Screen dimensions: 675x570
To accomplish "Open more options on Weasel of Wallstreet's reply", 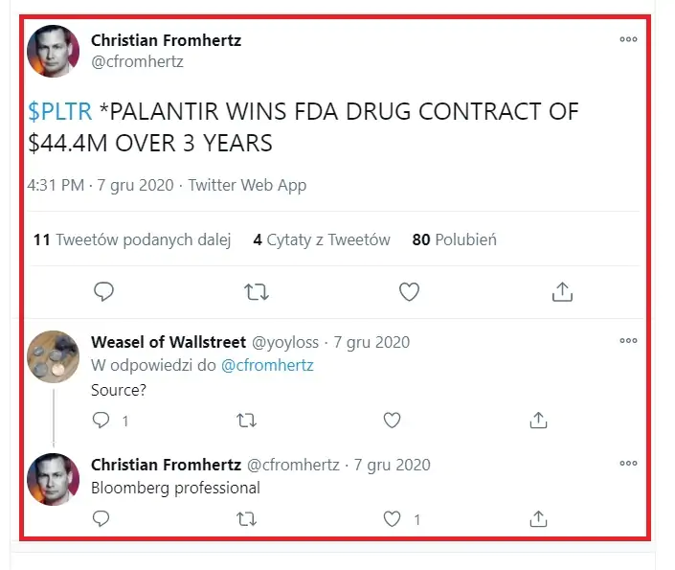I will tap(628, 341).
